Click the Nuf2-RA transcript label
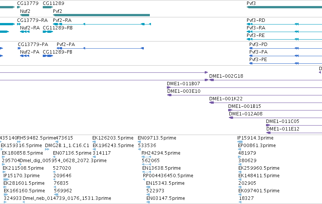Screen dimensions: 322x204 (x=30, y=28)
